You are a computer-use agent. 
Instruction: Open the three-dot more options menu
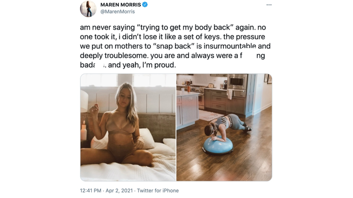pyautogui.click(x=269, y=5)
